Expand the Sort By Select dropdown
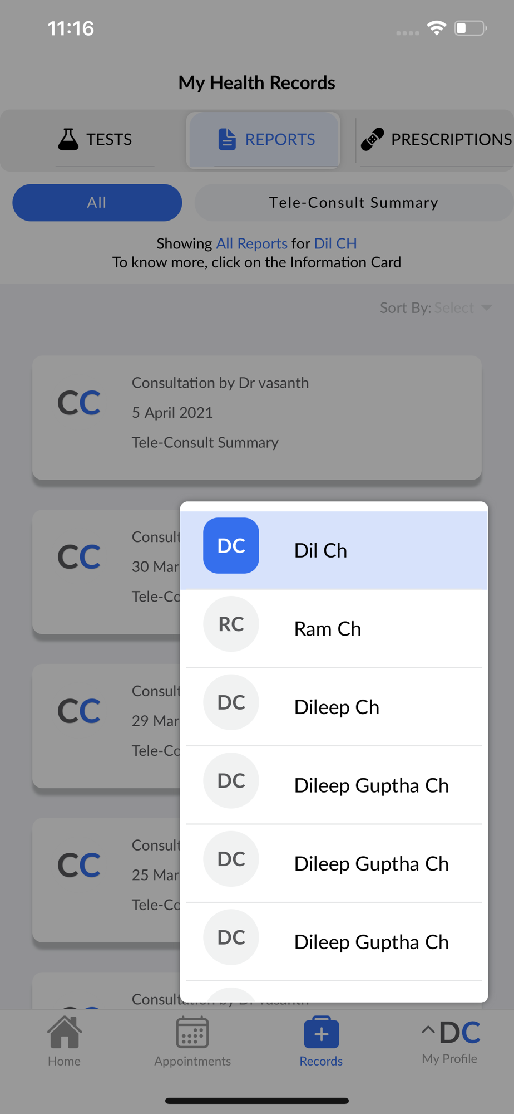Viewport: 514px width, 1114px height. [436, 307]
